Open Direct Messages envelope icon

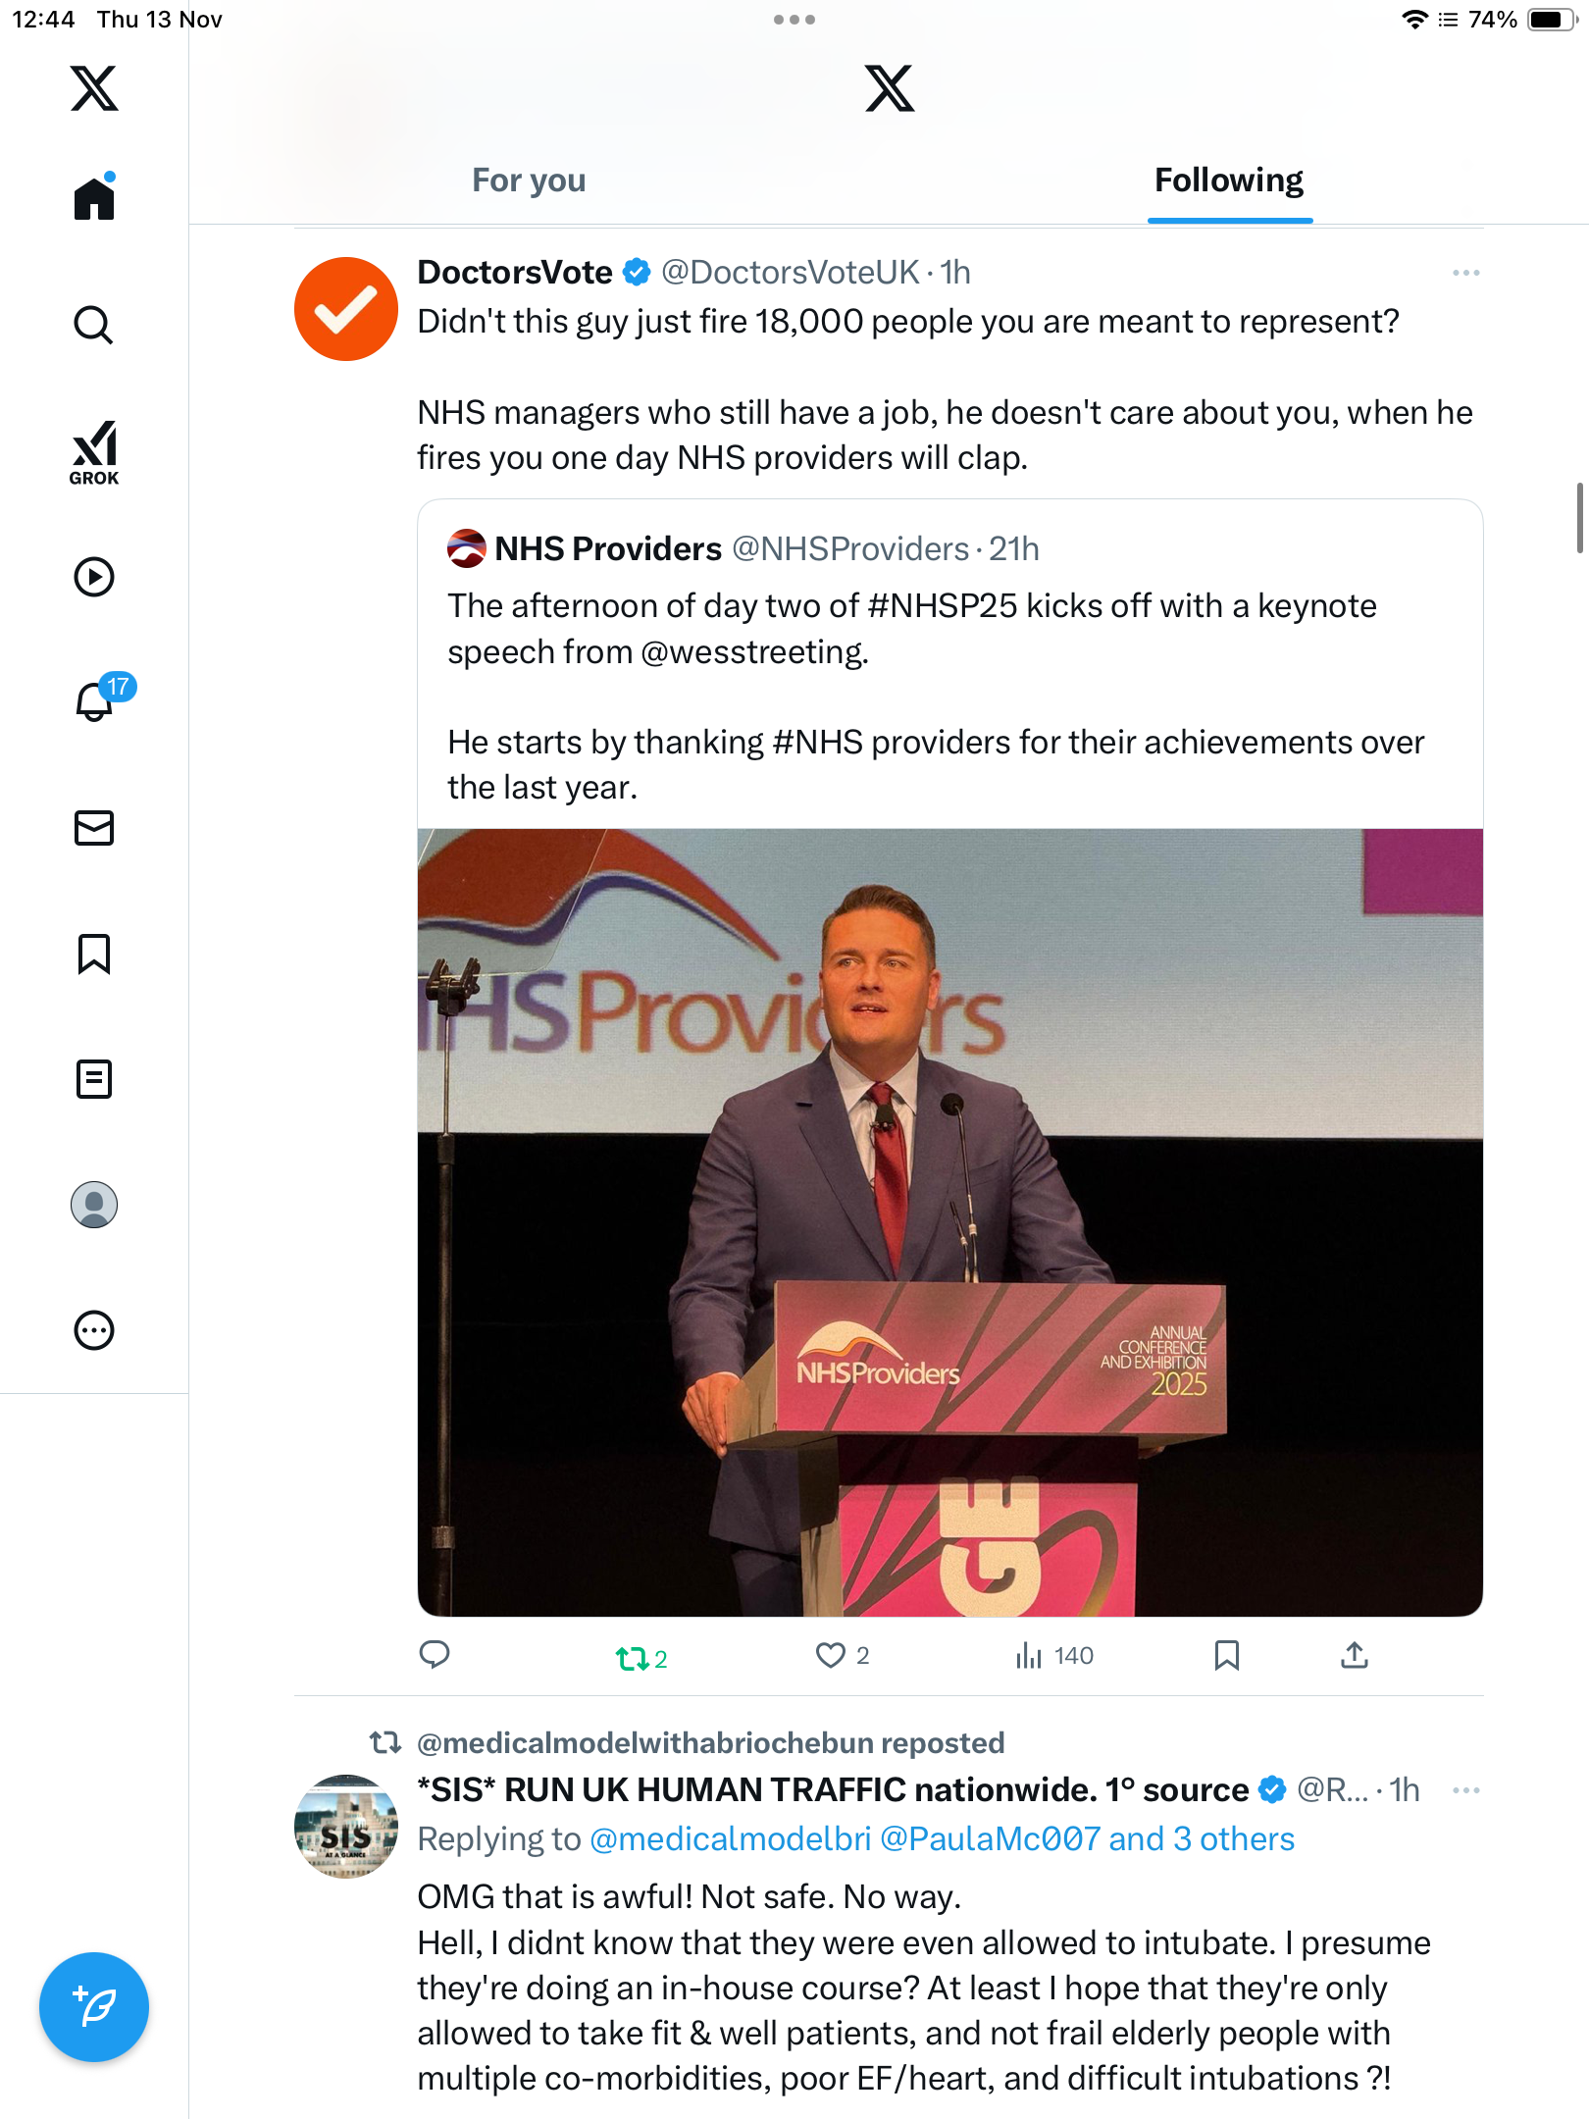(x=94, y=828)
